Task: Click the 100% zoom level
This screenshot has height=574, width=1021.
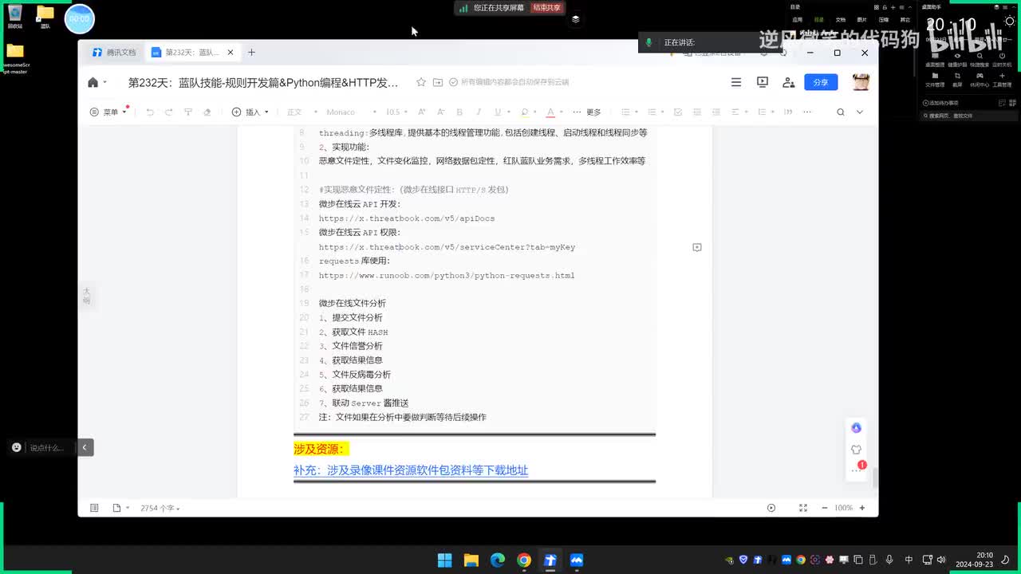Action: [x=843, y=508]
